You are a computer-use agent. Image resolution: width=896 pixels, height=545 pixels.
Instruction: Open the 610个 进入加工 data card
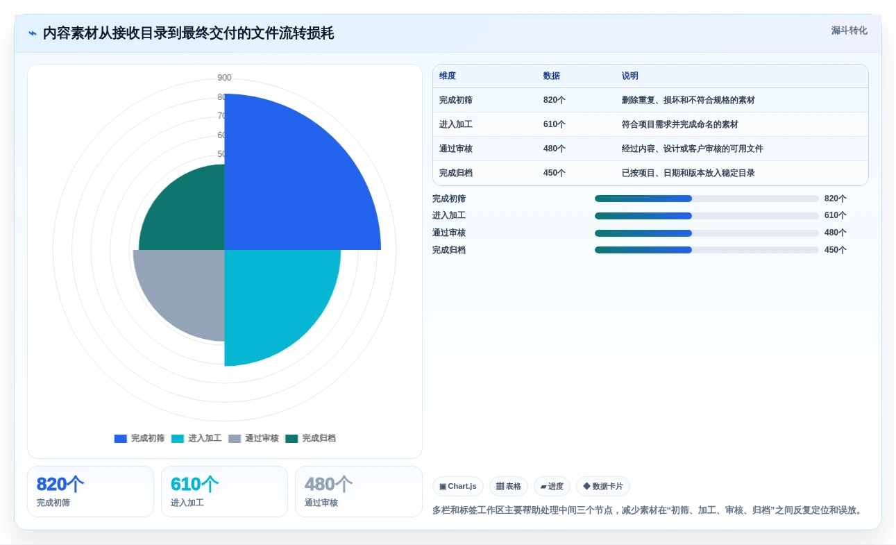click(x=224, y=492)
